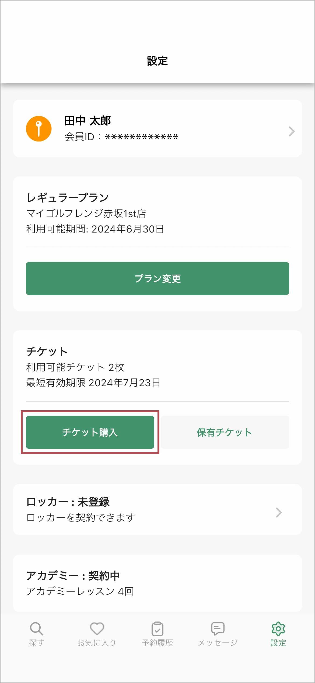Select the settings gear icon
Image resolution: width=315 pixels, height=683 pixels.
278,629
